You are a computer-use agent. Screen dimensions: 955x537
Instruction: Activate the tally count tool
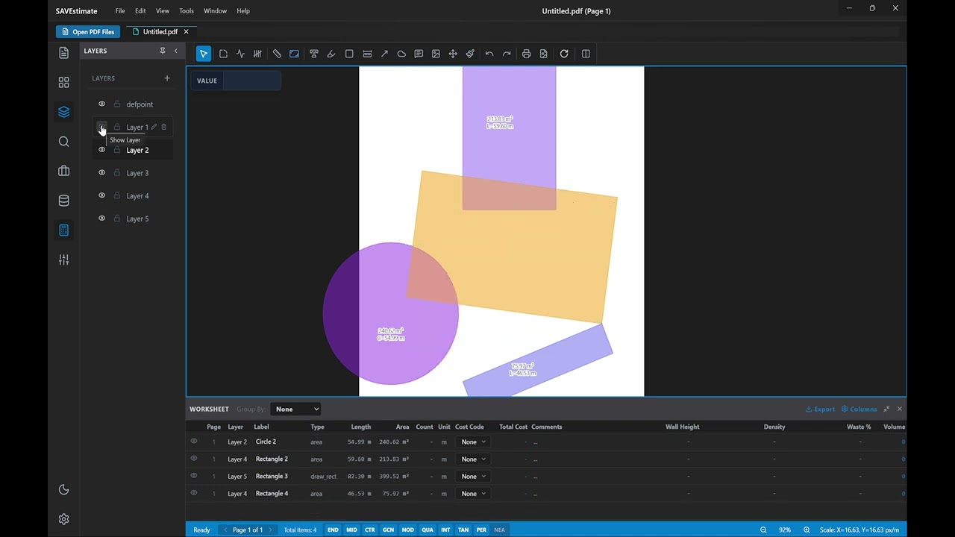257,54
